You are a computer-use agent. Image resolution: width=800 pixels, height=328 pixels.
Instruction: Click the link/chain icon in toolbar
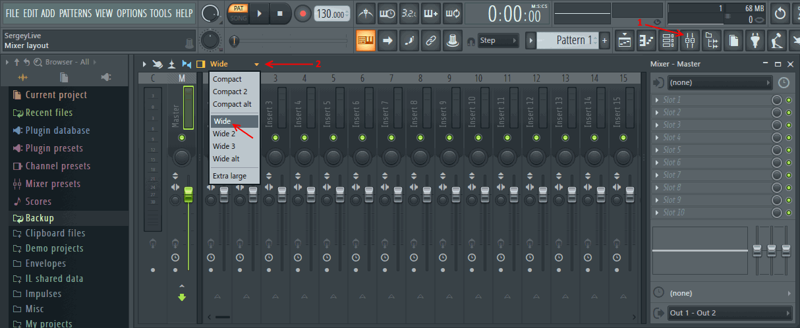click(430, 40)
